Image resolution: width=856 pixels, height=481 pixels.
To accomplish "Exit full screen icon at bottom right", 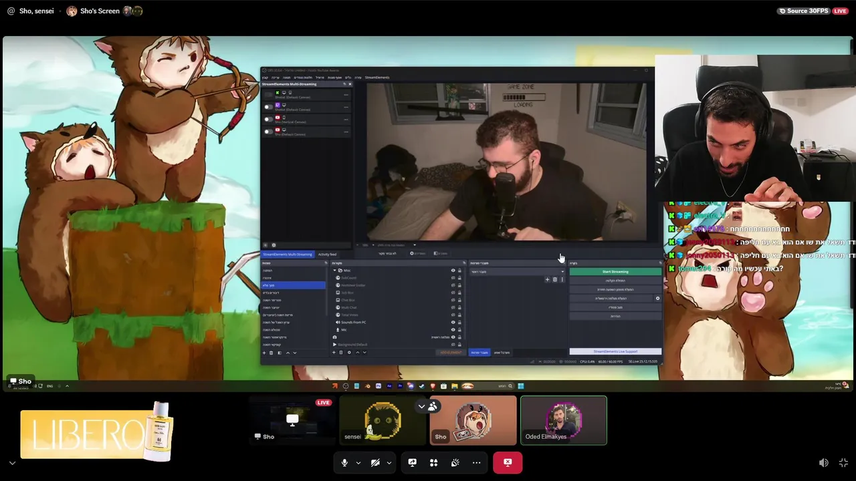I will point(843,462).
